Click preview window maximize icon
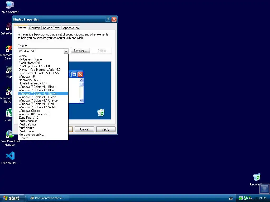This screenshot has height=202, width=270. (74, 74)
